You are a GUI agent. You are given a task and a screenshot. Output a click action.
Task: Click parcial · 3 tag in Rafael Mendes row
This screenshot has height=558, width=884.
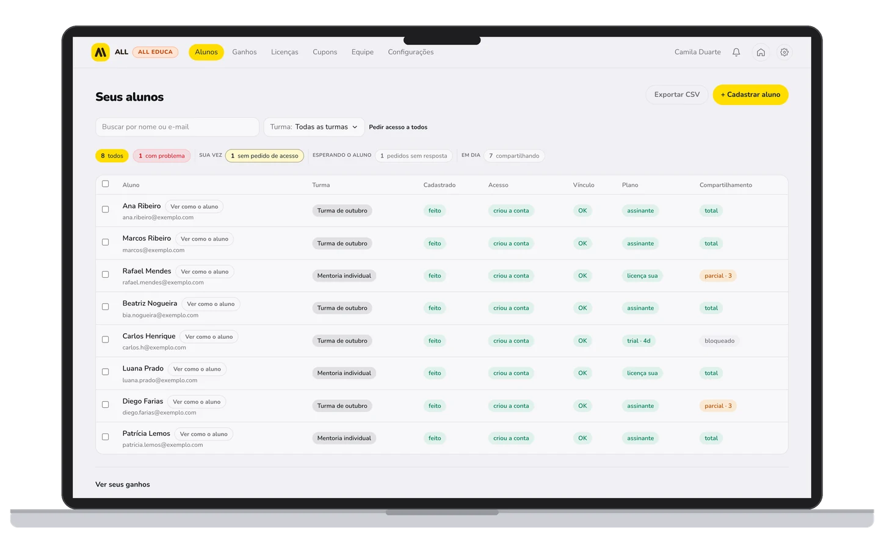coord(718,276)
